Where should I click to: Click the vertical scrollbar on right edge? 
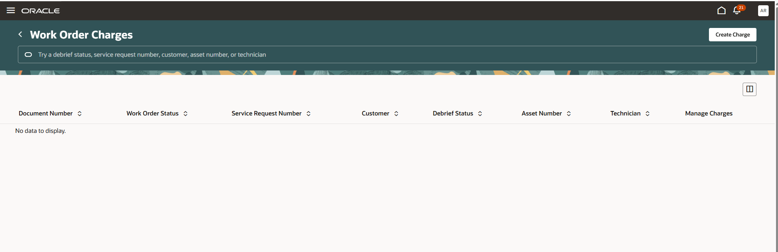pos(776,126)
